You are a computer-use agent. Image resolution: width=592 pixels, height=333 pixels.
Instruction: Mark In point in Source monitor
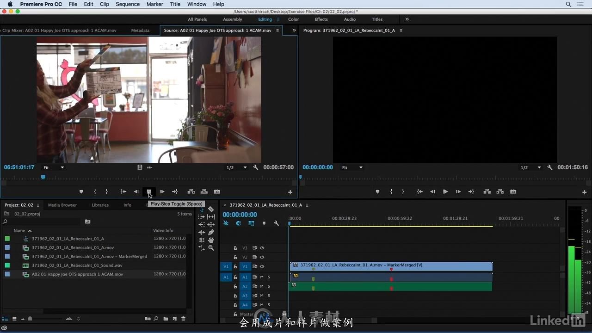pos(95,191)
